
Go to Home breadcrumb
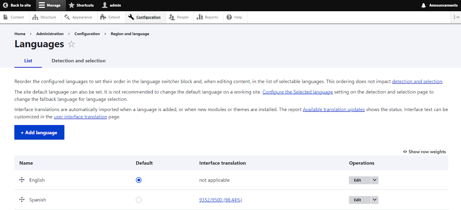click(x=20, y=34)
